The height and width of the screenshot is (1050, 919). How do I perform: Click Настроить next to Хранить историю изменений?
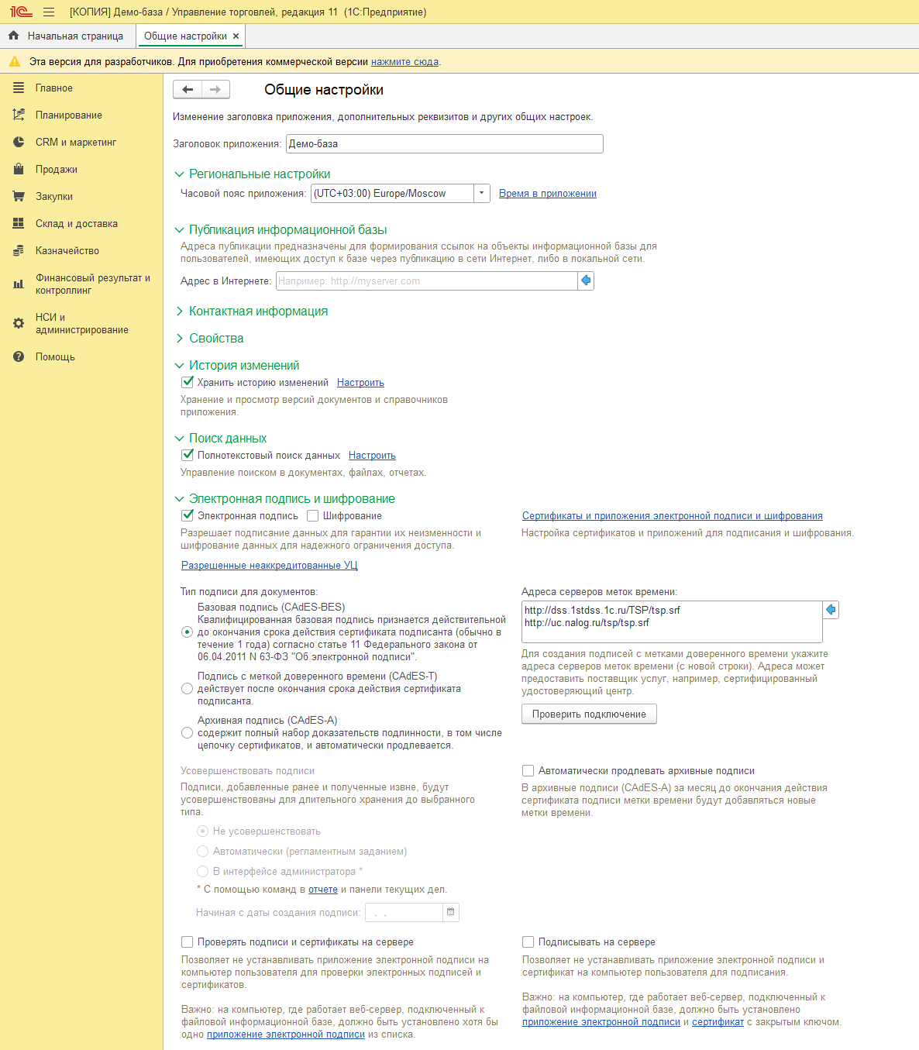[x=360, y=383]
